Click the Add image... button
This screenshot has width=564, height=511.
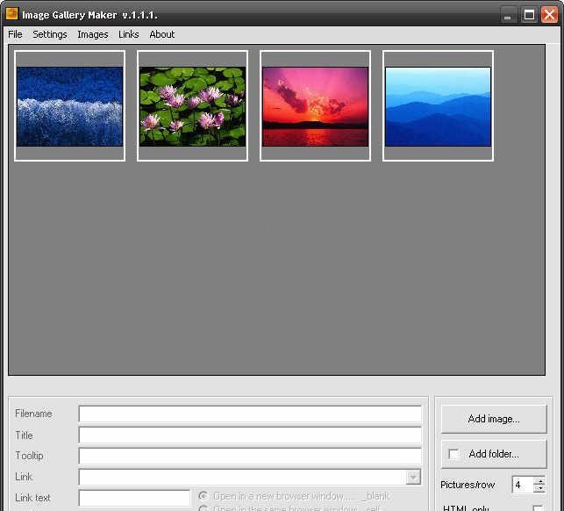click(x=494, y=419)
